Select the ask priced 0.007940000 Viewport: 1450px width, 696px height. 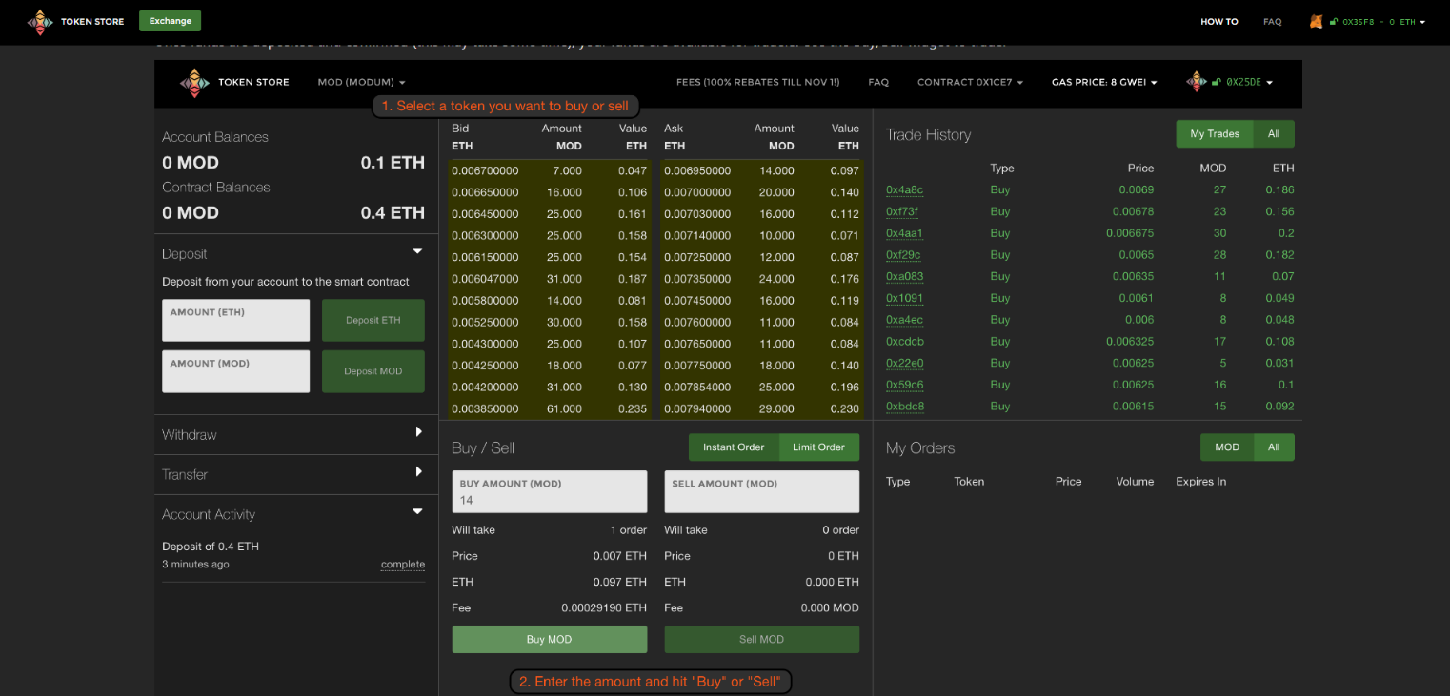point(762,408)
